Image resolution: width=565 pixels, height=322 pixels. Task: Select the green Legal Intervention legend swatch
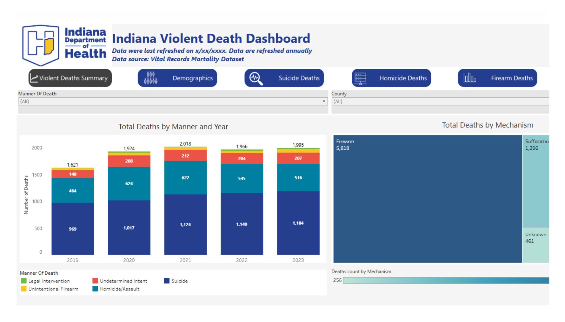click(x=24, y=281)
